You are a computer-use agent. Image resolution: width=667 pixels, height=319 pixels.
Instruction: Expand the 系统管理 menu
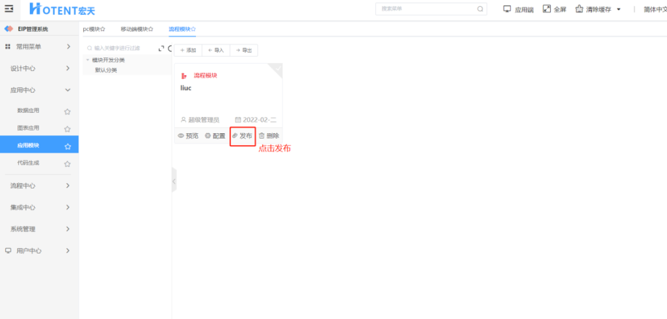39,229
